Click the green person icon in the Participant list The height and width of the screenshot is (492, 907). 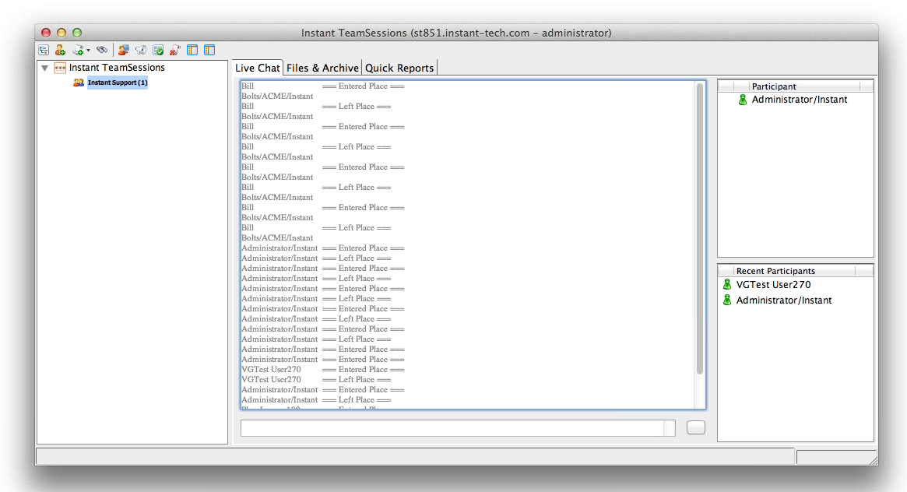(x=743, y=100)
